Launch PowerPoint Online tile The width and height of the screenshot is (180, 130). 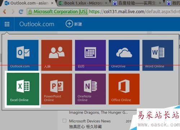57,89
